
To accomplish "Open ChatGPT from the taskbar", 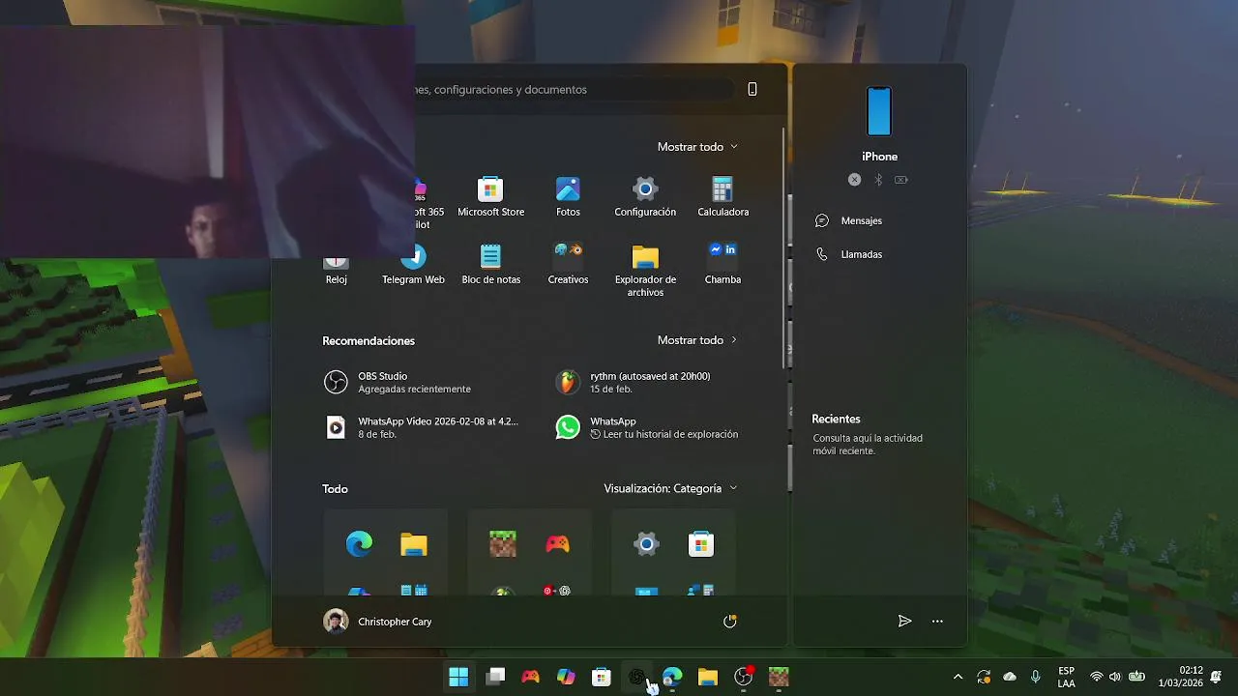I will tap(636, 677).
